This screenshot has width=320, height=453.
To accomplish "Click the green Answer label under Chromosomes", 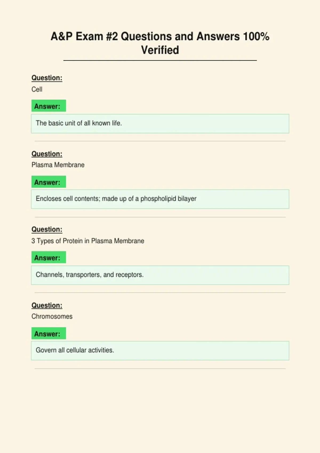I will (x=49, y=333).
